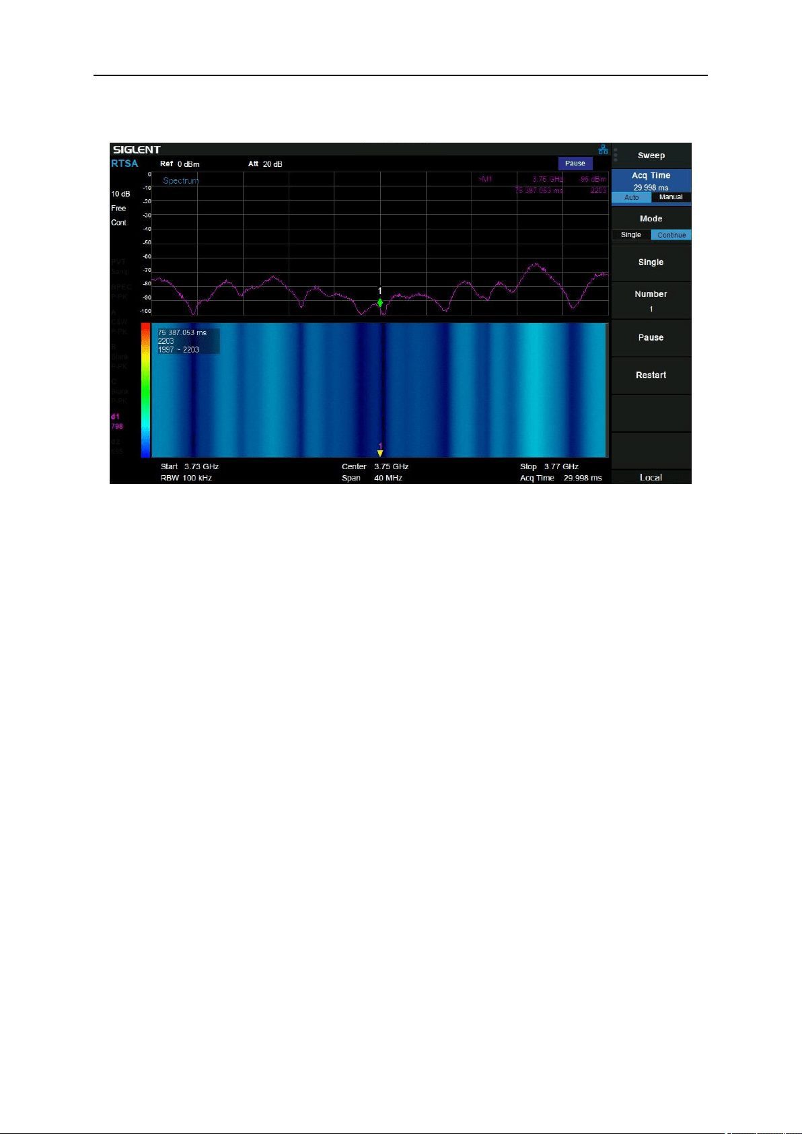Set Acq Time to Manual

[671, 197]
